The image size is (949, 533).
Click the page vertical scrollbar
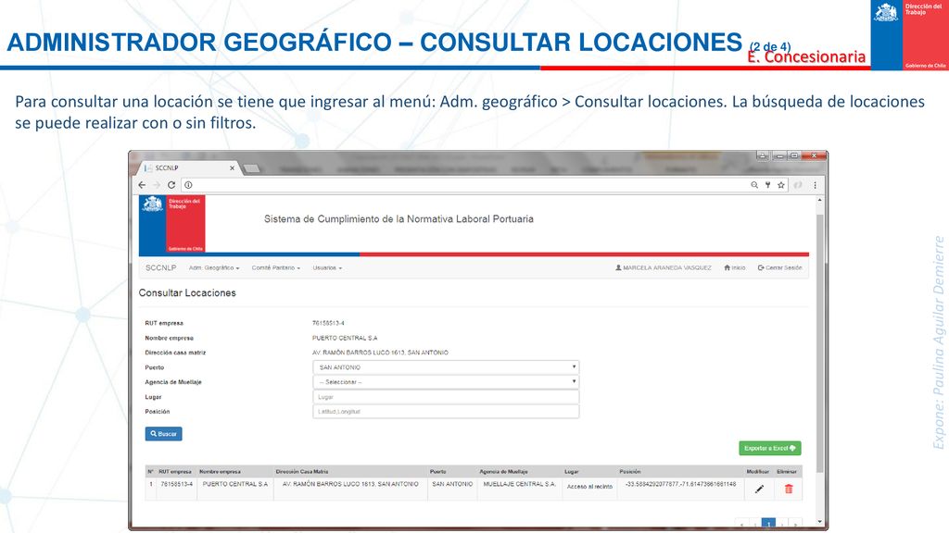[820, 343]
